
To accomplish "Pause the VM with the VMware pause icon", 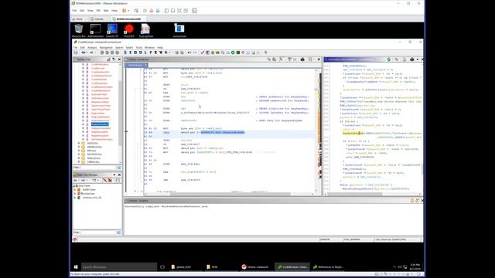I will click(x=124, y=11).
